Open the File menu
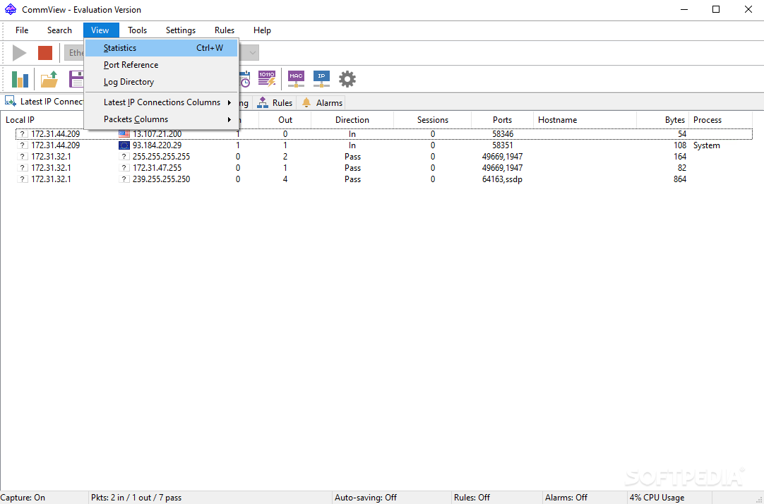 [x=22, y=30]
